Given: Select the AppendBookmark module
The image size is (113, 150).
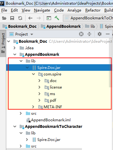Looking at the screenshot, I should 42,55.
